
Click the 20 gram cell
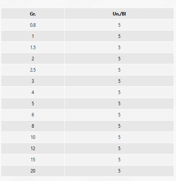coord(33,171)
